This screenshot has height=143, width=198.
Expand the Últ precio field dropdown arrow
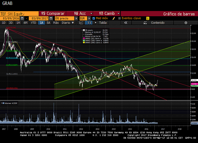tap(76, 18)
